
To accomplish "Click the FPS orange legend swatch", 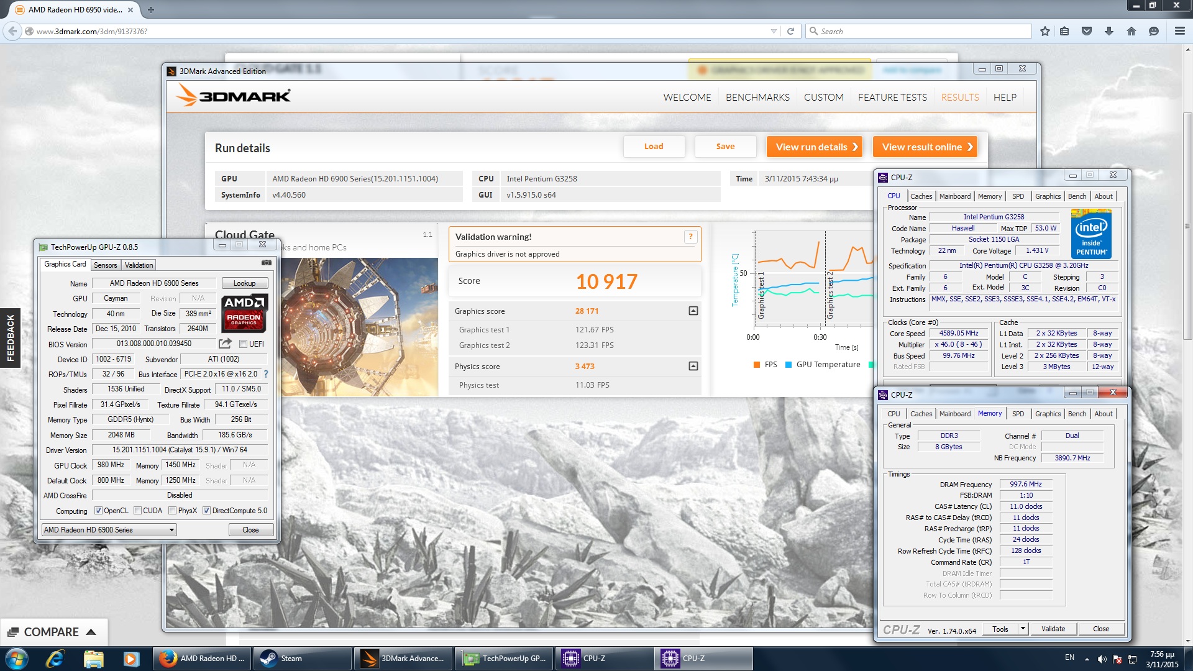I will point(756,365).
